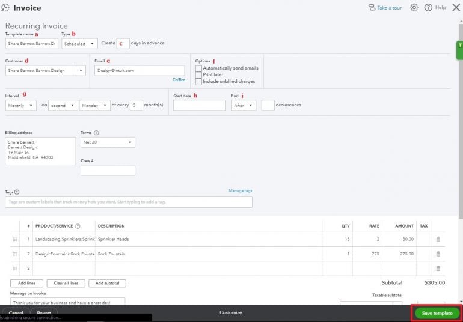Delete the Rock Fountain line item
The width and height of the screenshot is (463, 322).
[x=438, y=254]
